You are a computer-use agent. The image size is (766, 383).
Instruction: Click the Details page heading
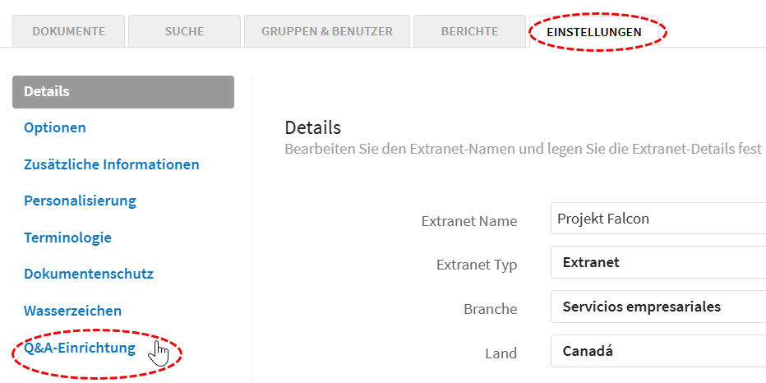(x=312, y=128)
